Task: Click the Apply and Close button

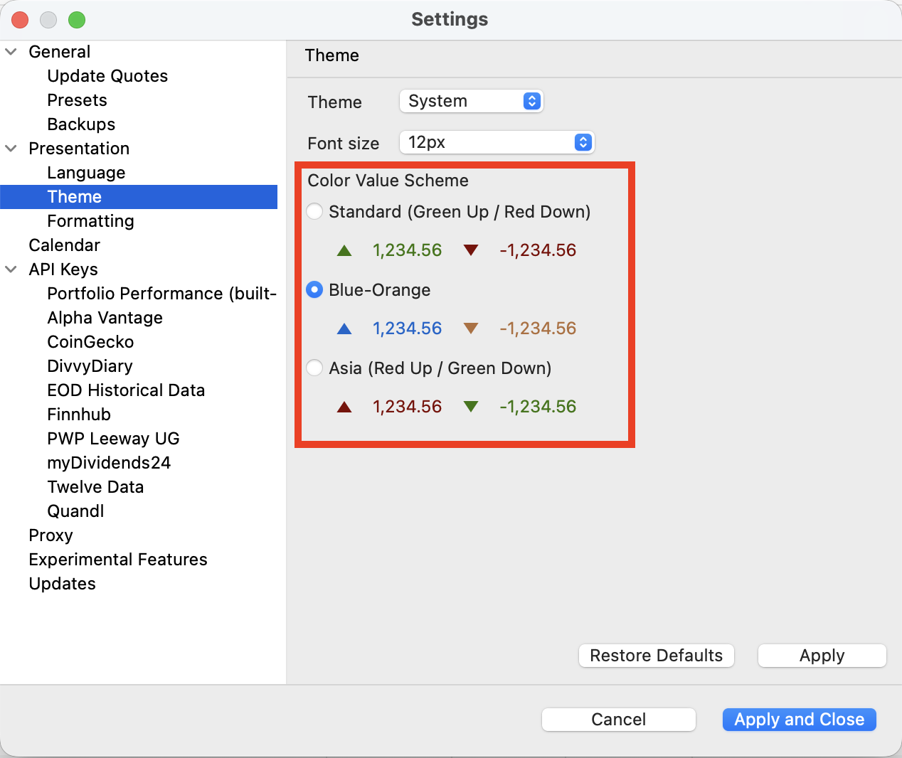Action: coord(799,720)
